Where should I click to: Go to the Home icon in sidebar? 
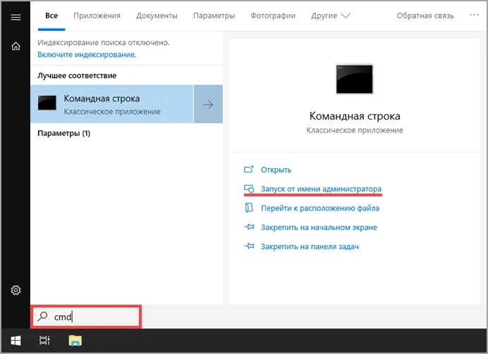[16, 46]
